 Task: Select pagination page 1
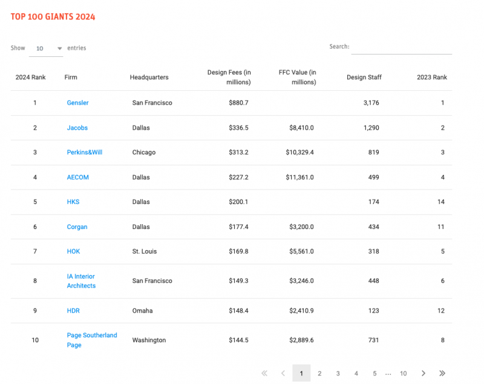click(301, 373)
